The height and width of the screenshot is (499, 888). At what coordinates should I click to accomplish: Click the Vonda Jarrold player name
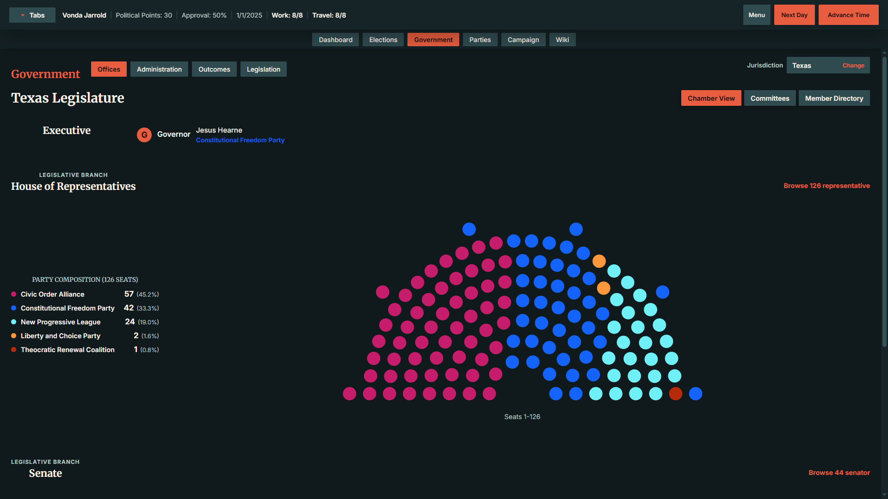84,15
